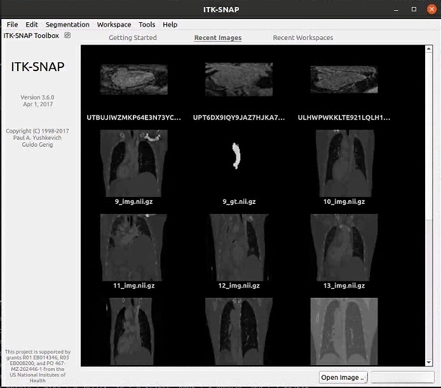
Task: Open the Segmentation menu
Action: tap(67, 24)
